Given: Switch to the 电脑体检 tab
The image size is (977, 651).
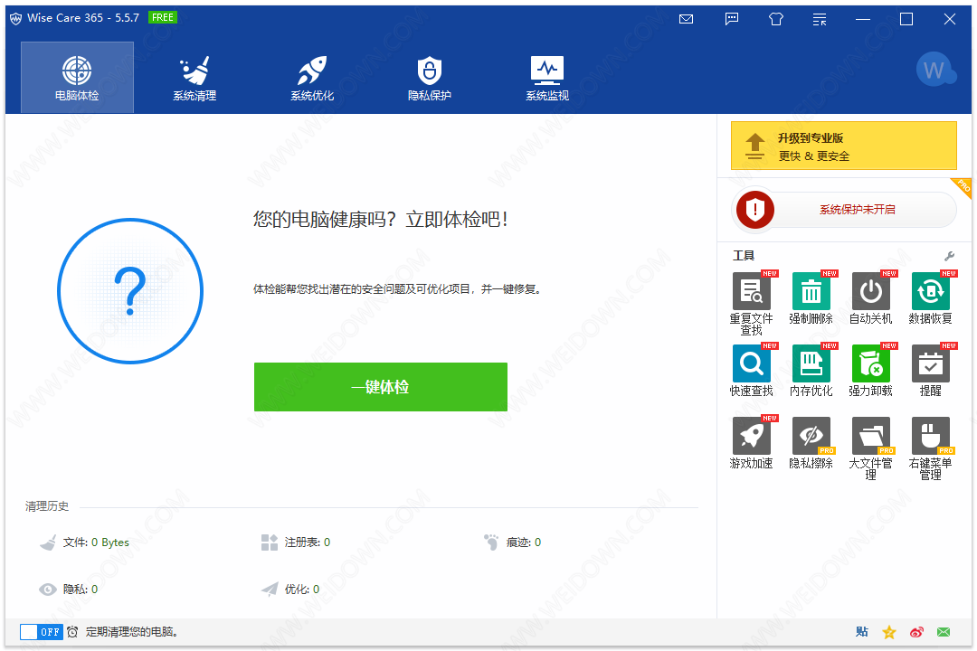Looking at the screenshot, I should coord(77,77).
